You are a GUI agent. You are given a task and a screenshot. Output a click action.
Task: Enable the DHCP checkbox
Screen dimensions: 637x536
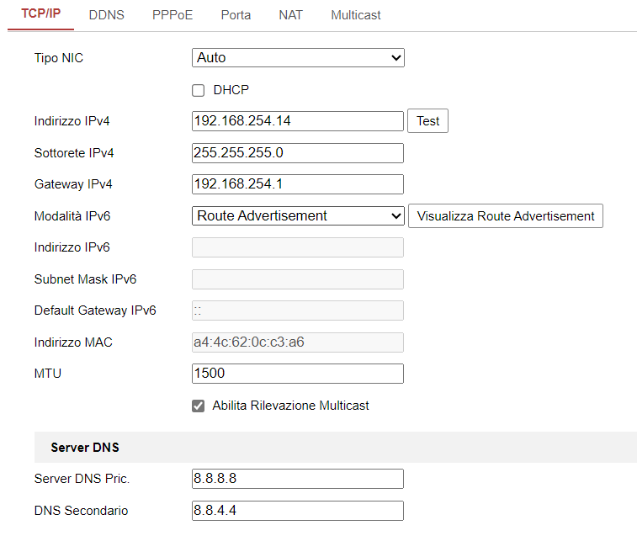pos(199,90)
